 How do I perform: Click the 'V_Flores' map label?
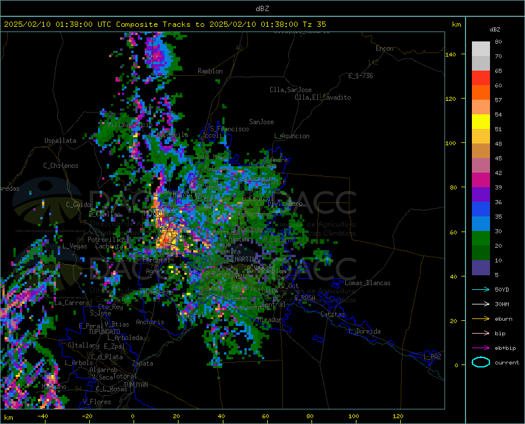[97, 402]
